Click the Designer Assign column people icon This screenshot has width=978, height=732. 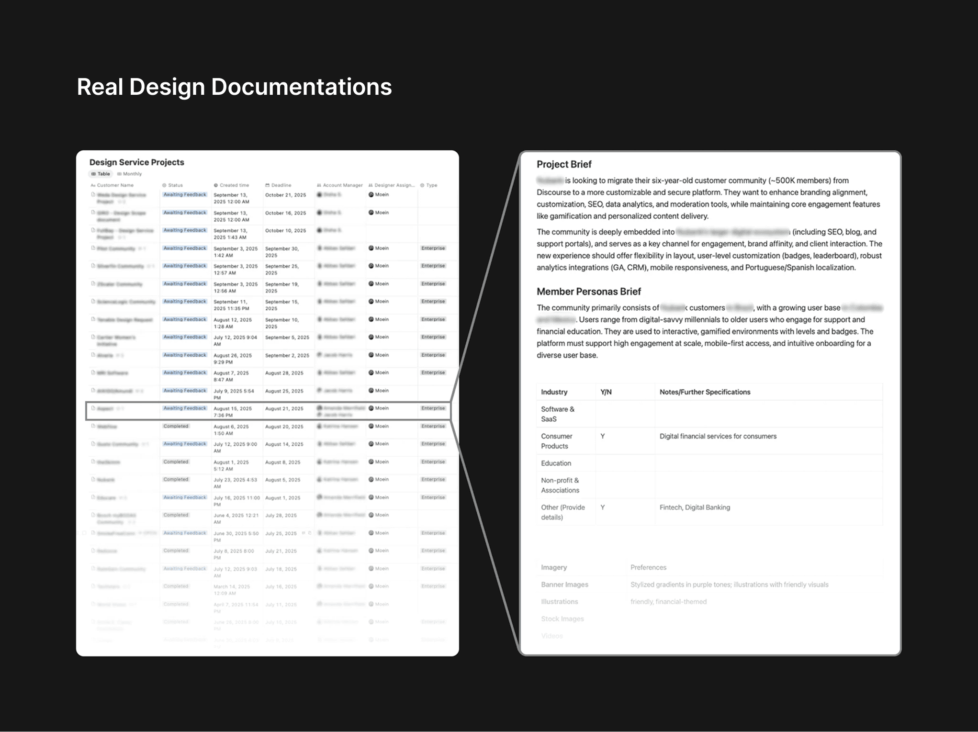pos(371,185)
